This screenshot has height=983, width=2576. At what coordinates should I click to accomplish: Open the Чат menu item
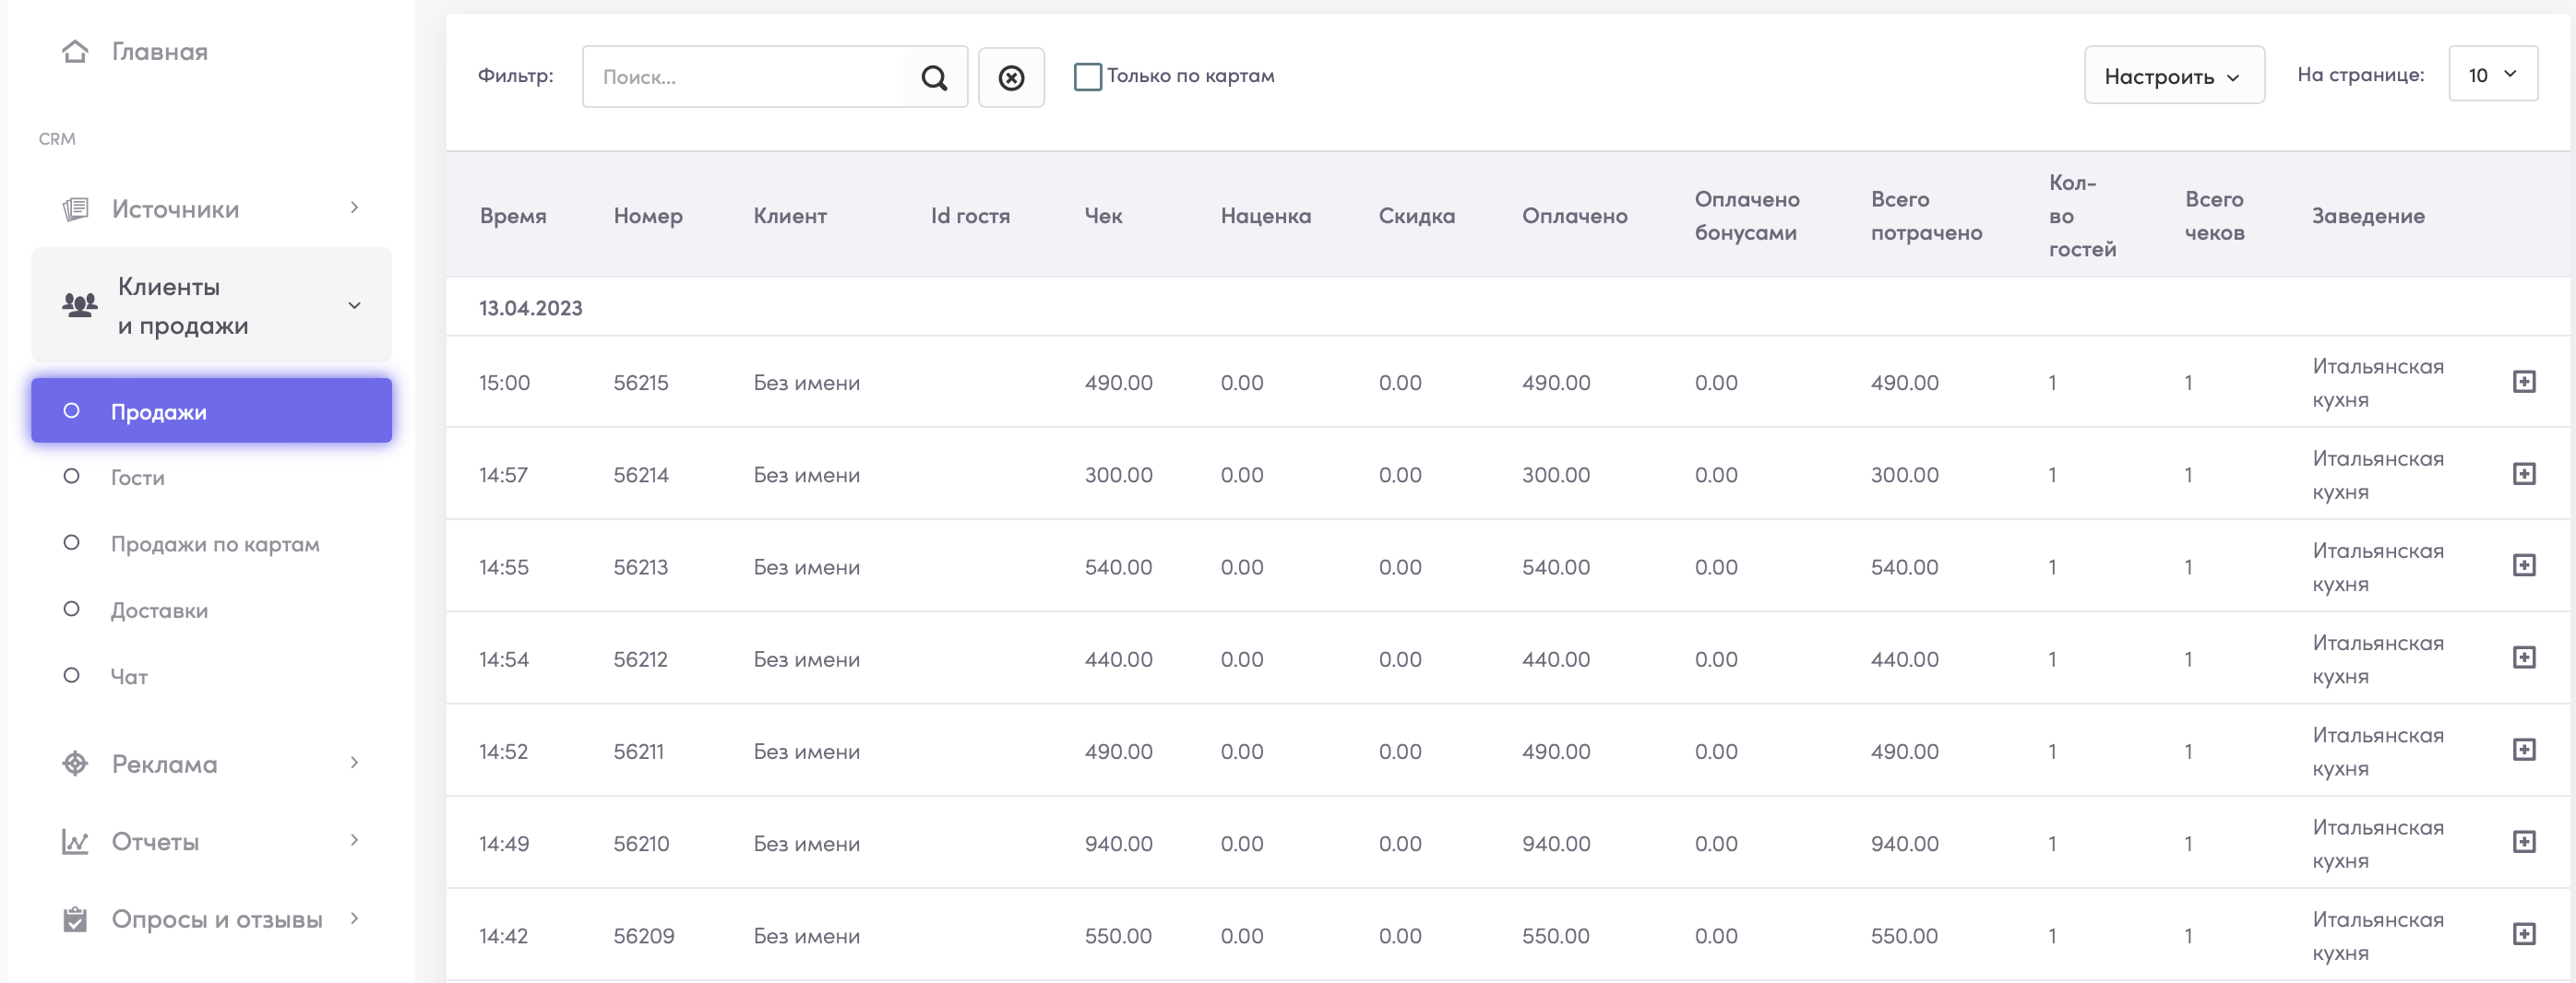pyautogui.click(x=129, y=676)
